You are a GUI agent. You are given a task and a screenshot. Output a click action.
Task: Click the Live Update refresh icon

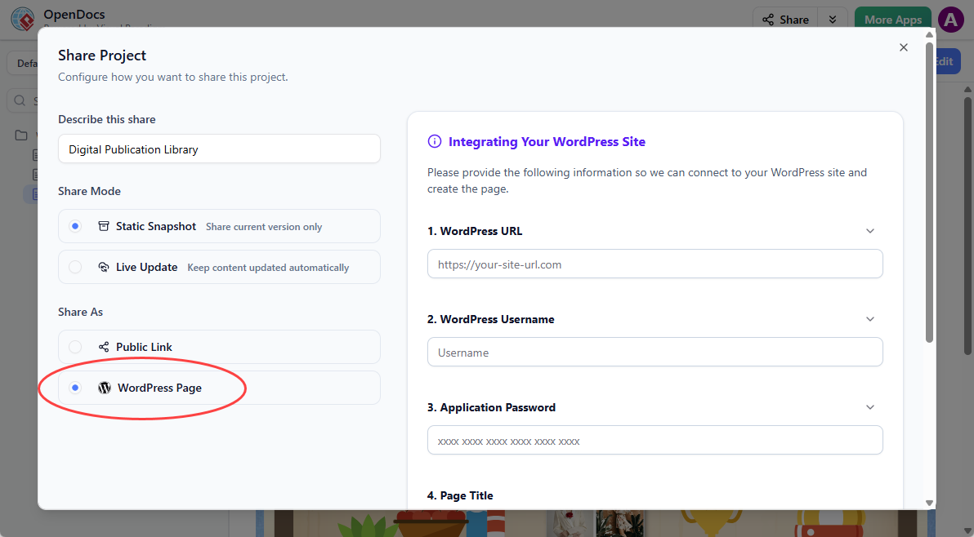(x=104, y=267)
